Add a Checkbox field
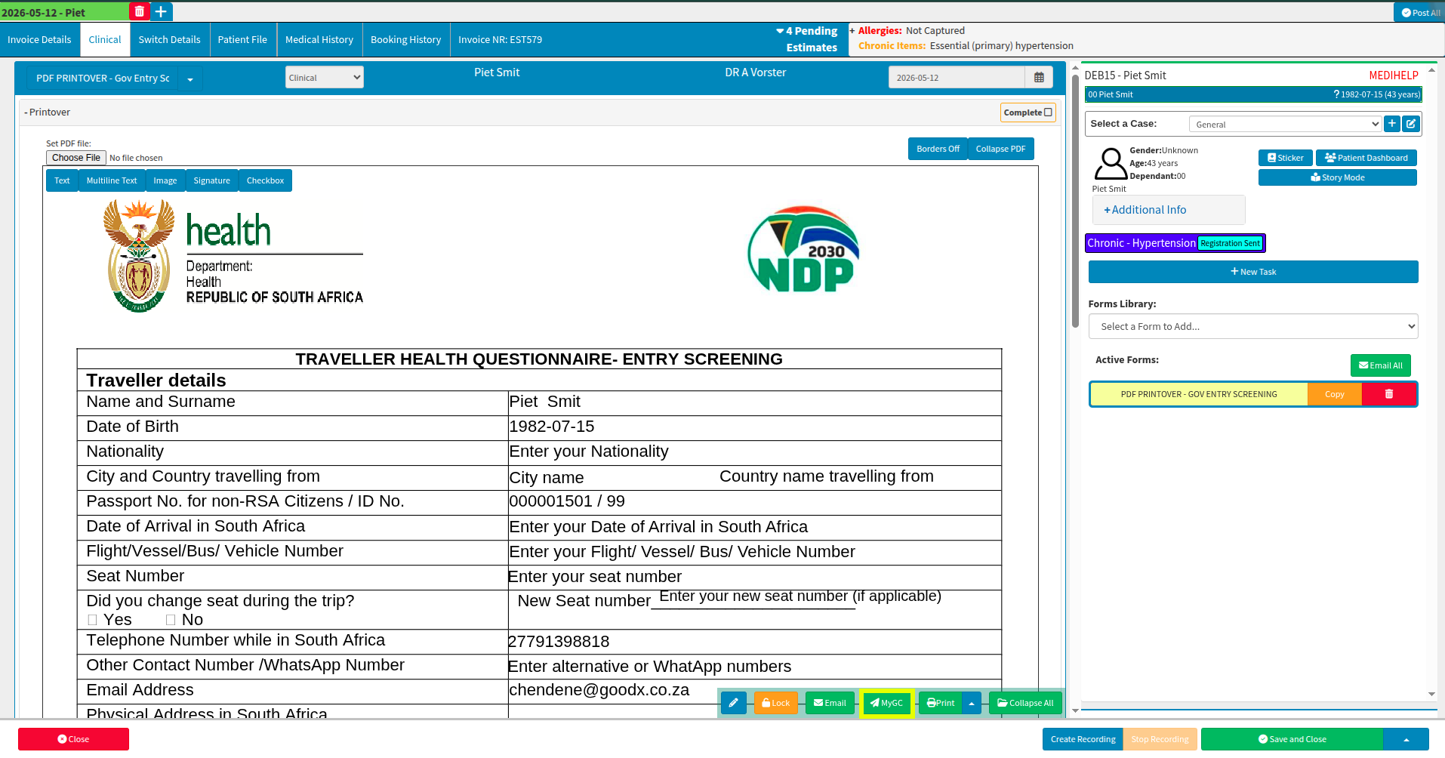The height and width of the screenshot is (758, 1445). click(x=265, y=180)
